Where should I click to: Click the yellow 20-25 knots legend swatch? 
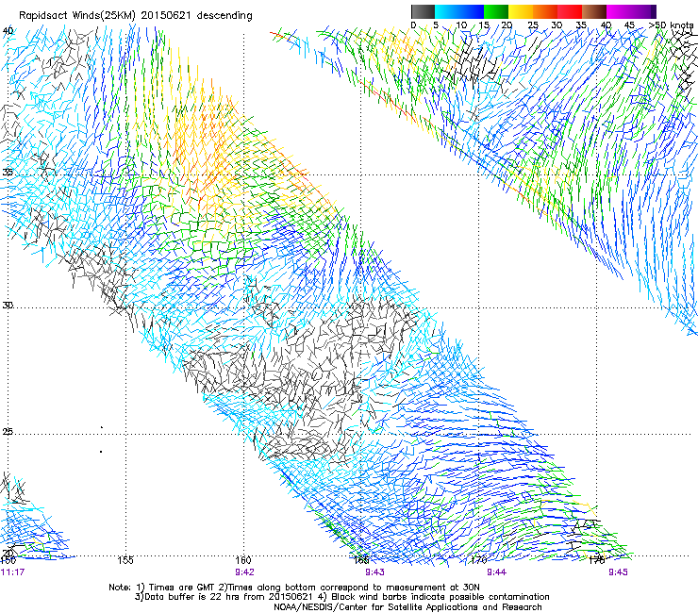[x=521, y=11]
